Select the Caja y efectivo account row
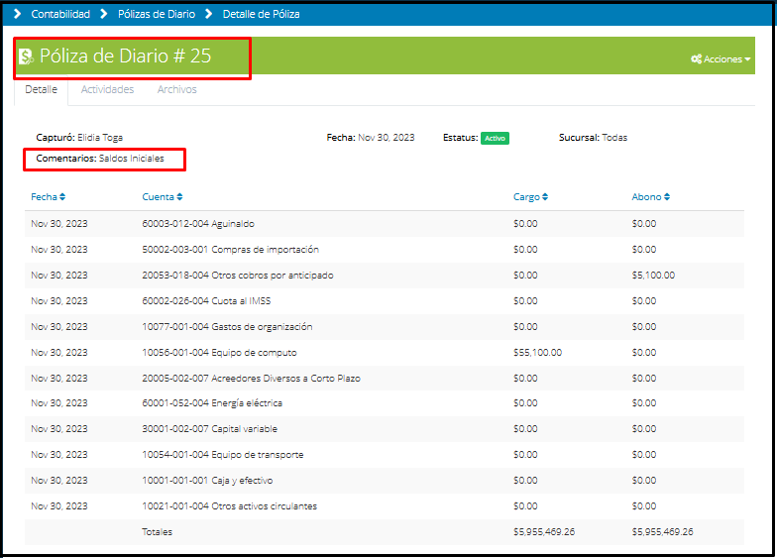This screenshot has width=777, height=558. (207, 481)
